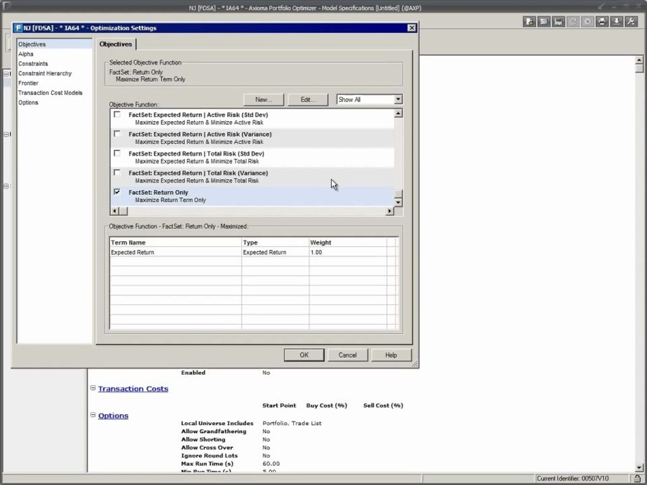Screen dimensions: 647x485
Task: Click the wrench settings toolbar icon
Action: coord(631,22)
